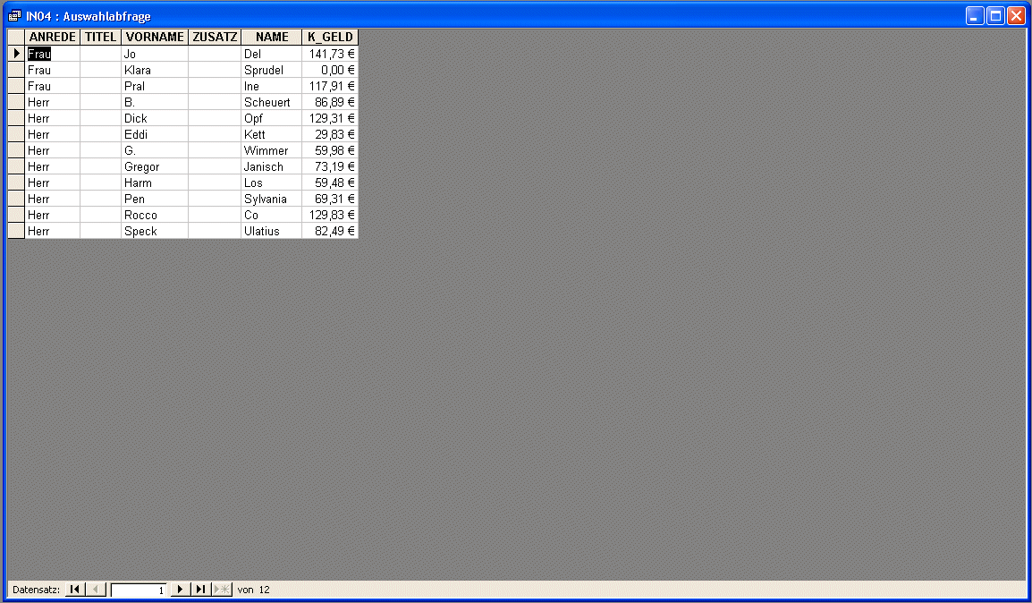
Task: Click the amount cell '73,19 €'
Action: pyautogui.click(x=330, y=166)
